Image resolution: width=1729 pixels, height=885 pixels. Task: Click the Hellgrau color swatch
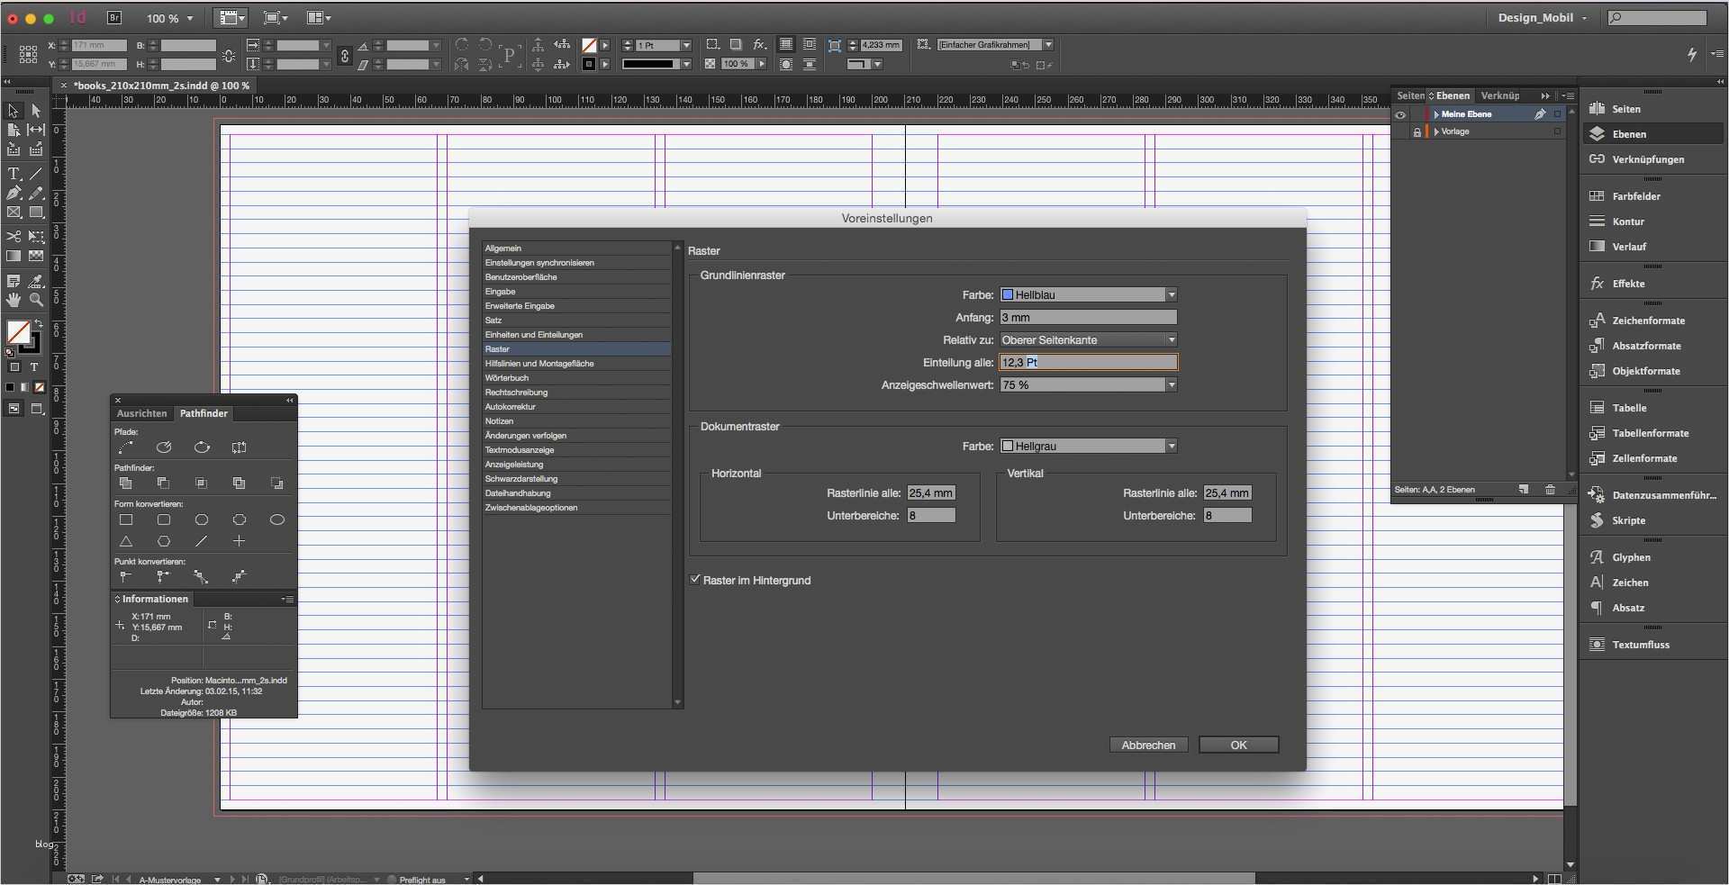1009,445
